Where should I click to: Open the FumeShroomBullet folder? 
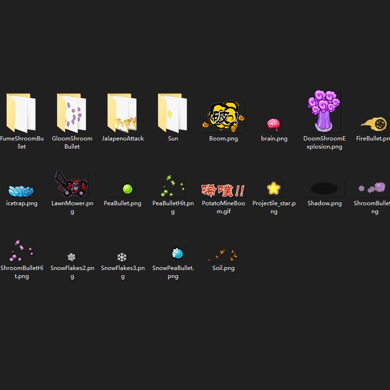click(x=21, y=113)
